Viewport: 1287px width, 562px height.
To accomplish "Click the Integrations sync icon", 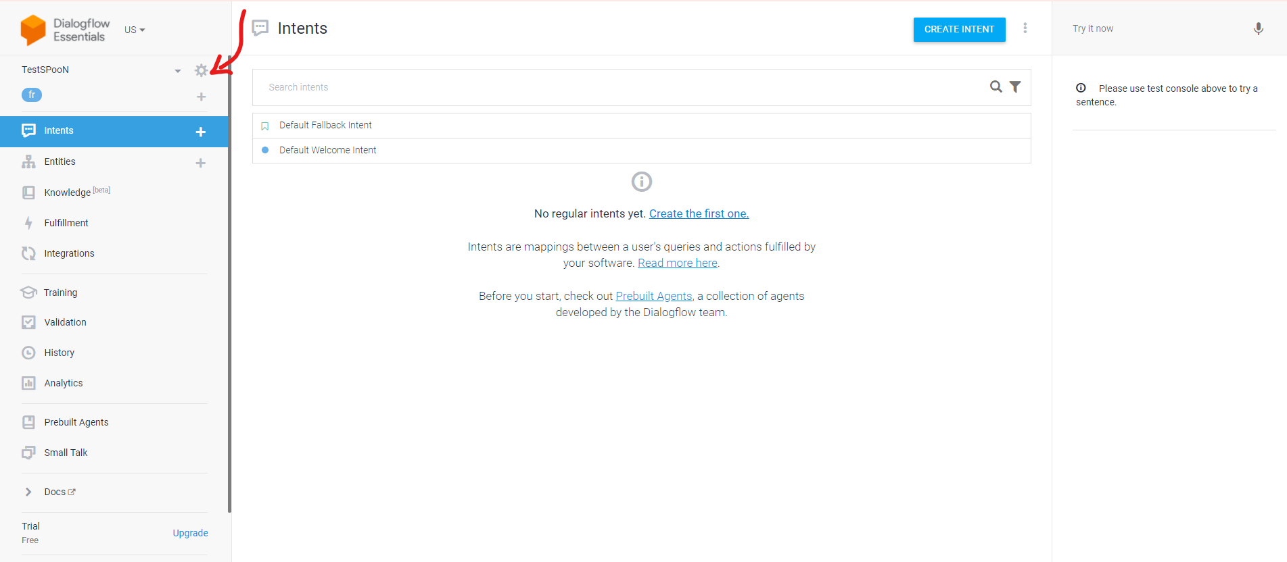I will coord(28,253).
